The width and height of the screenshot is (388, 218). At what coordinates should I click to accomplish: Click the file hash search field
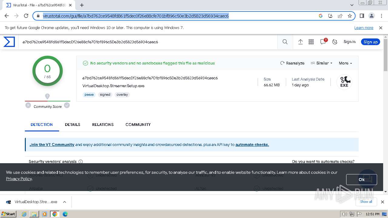[x=149, y=42]
